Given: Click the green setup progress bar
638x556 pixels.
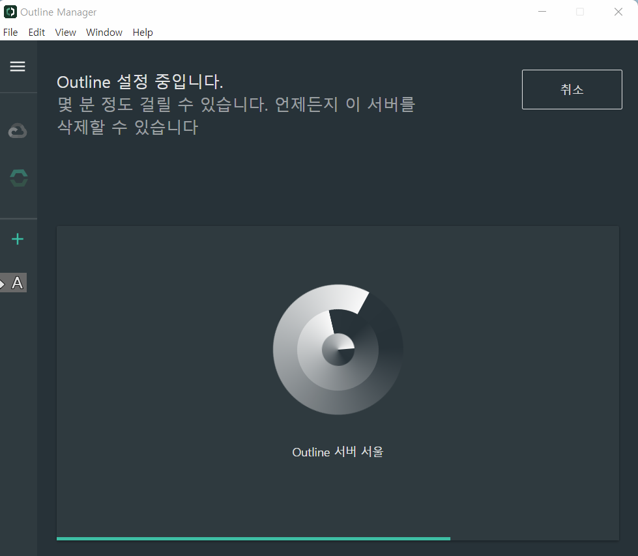Looking at the screenshot, I should pos(254,538).
